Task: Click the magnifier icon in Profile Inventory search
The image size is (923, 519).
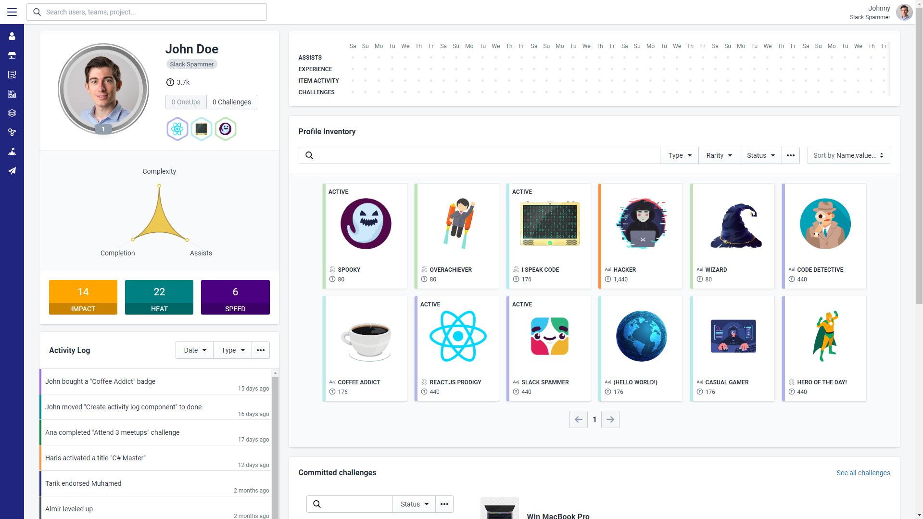Action: 309,155
